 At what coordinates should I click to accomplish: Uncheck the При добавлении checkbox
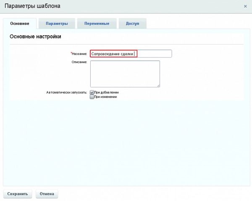coord(92,93)
